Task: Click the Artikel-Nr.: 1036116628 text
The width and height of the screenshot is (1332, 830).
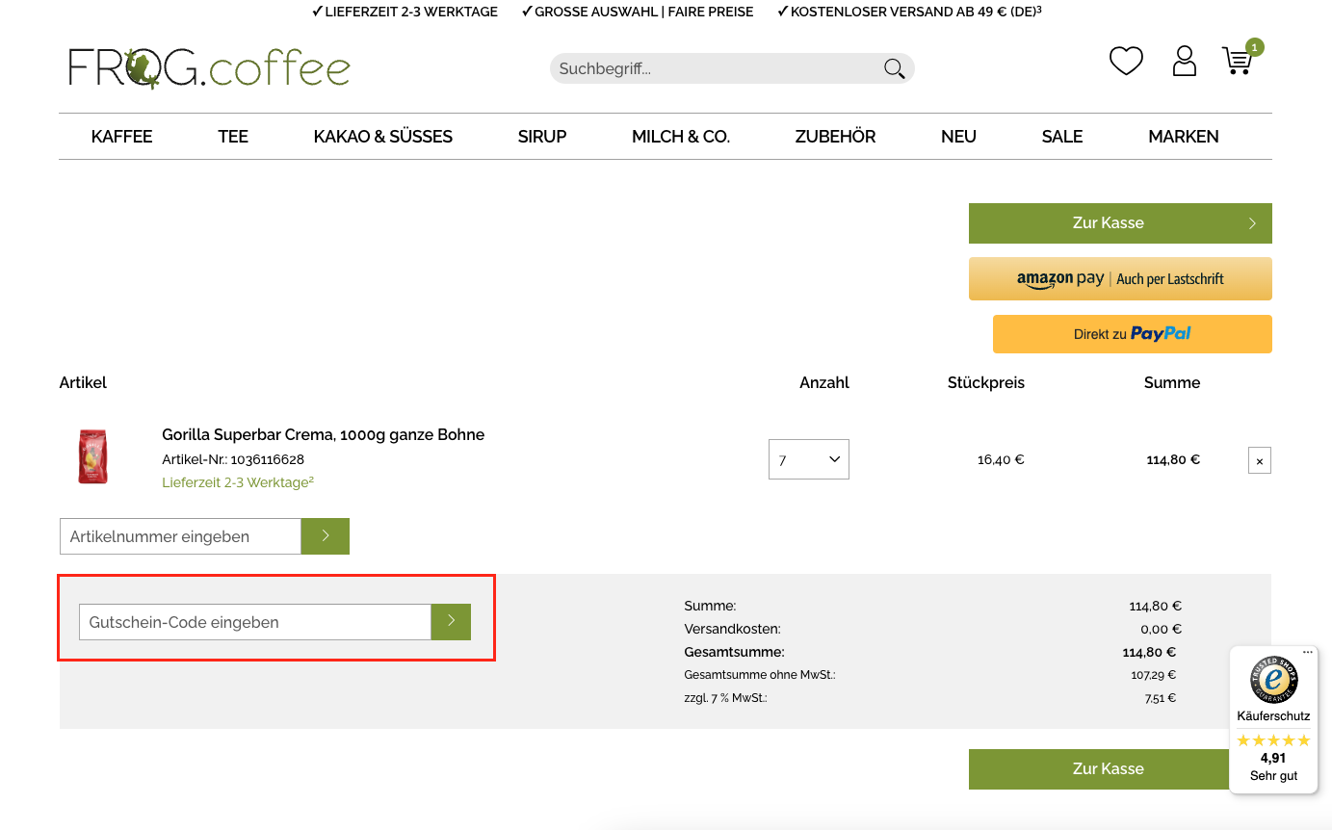Action: (233, 459)
